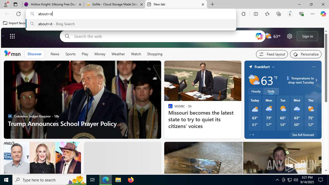Select the about>d Bing Search suggestion
Viewport: 329px width, 185px height.
click(x=131, y=24)
